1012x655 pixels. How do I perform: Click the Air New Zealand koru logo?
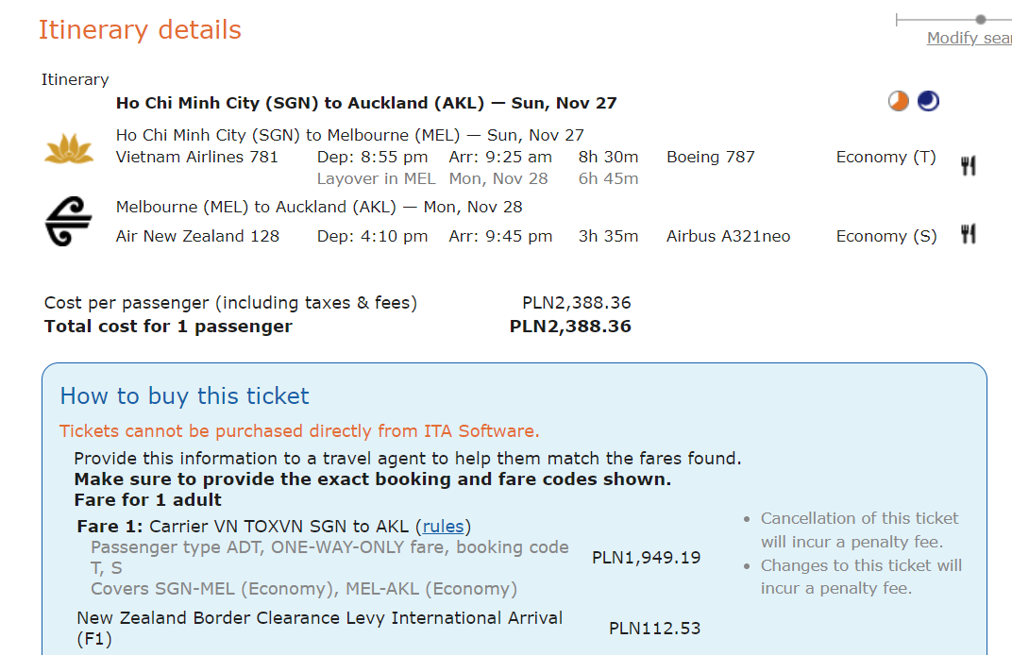(68, 222)
